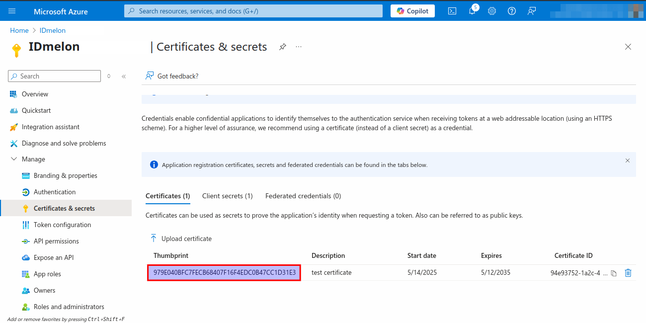Open the notifications bell
Screen dimensions: 646x323
tap(472, 11)
